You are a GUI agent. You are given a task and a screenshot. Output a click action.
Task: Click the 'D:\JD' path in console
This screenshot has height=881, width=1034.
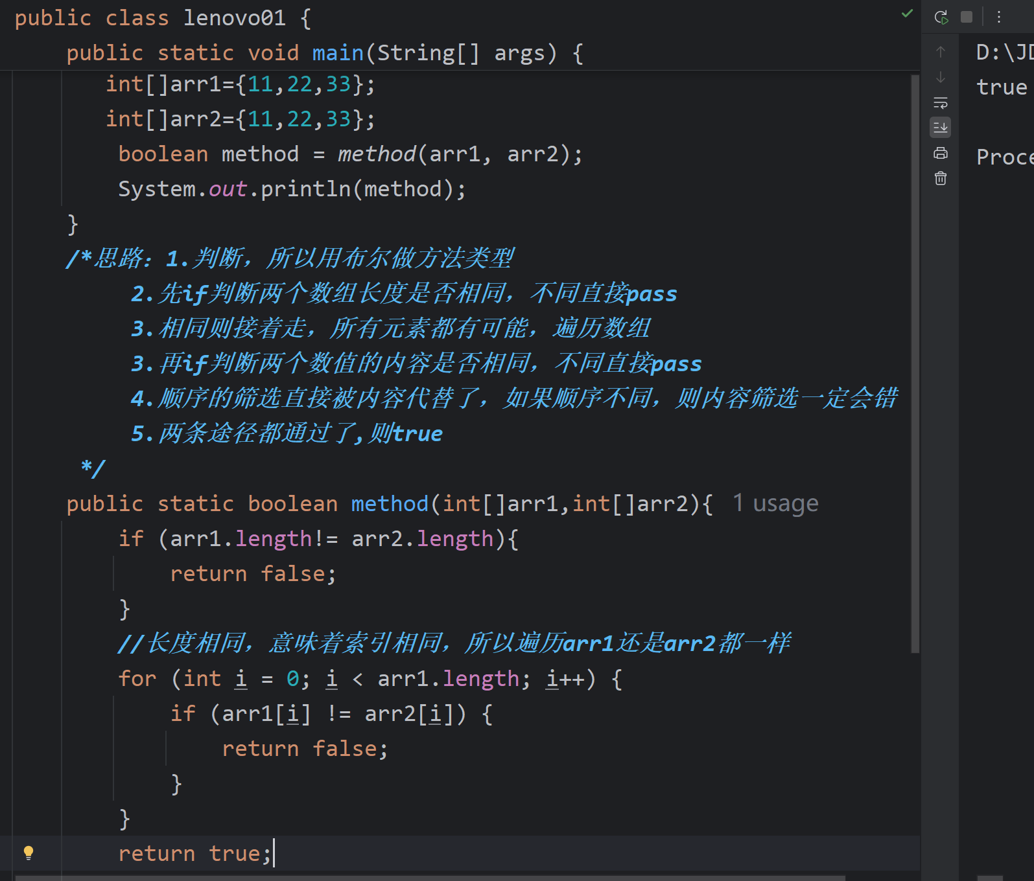pos(1005,52)
